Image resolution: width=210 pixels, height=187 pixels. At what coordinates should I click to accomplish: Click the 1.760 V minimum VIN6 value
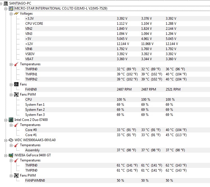point(146,49)
